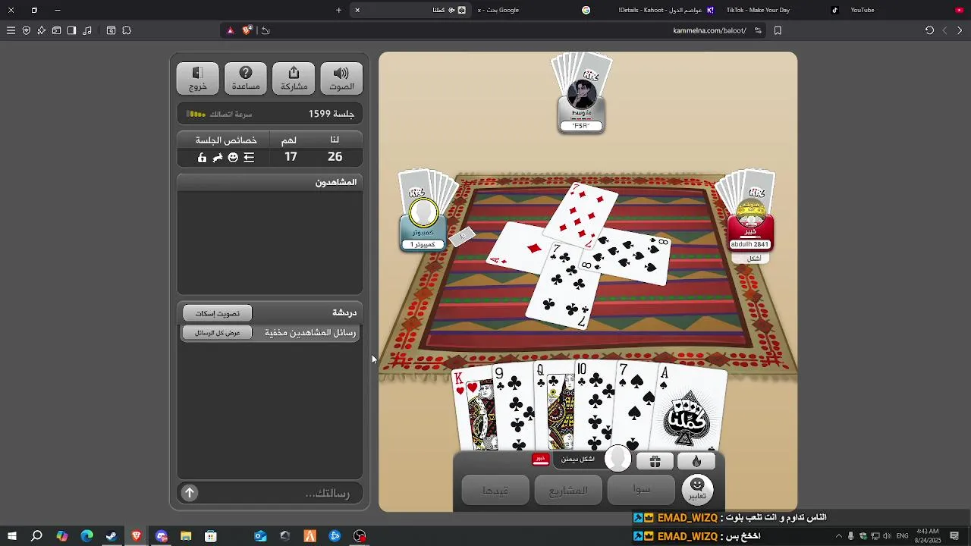Click the chat message input field
The width and height of the screenshot is (971, 546).
(x=279, y=493)
